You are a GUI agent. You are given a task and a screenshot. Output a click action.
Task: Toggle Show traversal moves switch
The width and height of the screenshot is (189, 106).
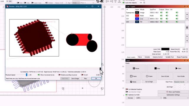[39, 75]
